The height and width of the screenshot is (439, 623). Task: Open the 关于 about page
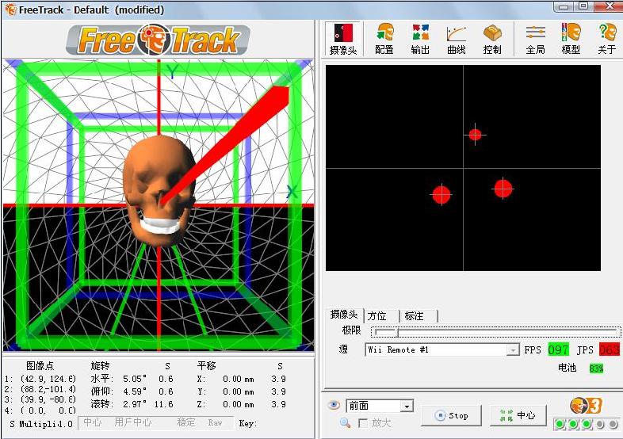point(606,39)
